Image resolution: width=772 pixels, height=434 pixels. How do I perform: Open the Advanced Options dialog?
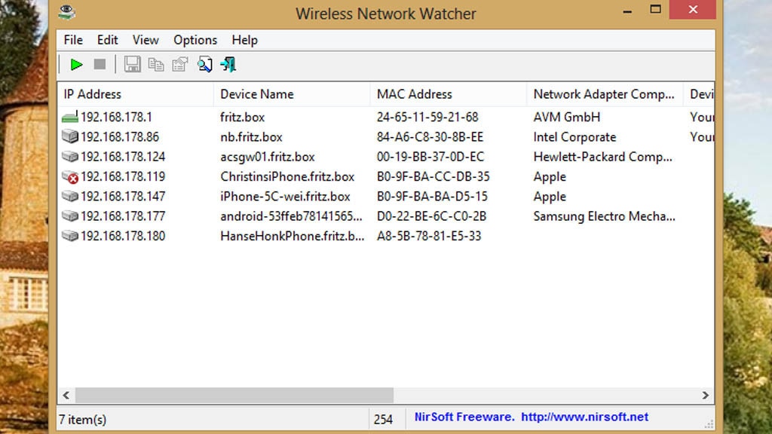tap(204, 64)
